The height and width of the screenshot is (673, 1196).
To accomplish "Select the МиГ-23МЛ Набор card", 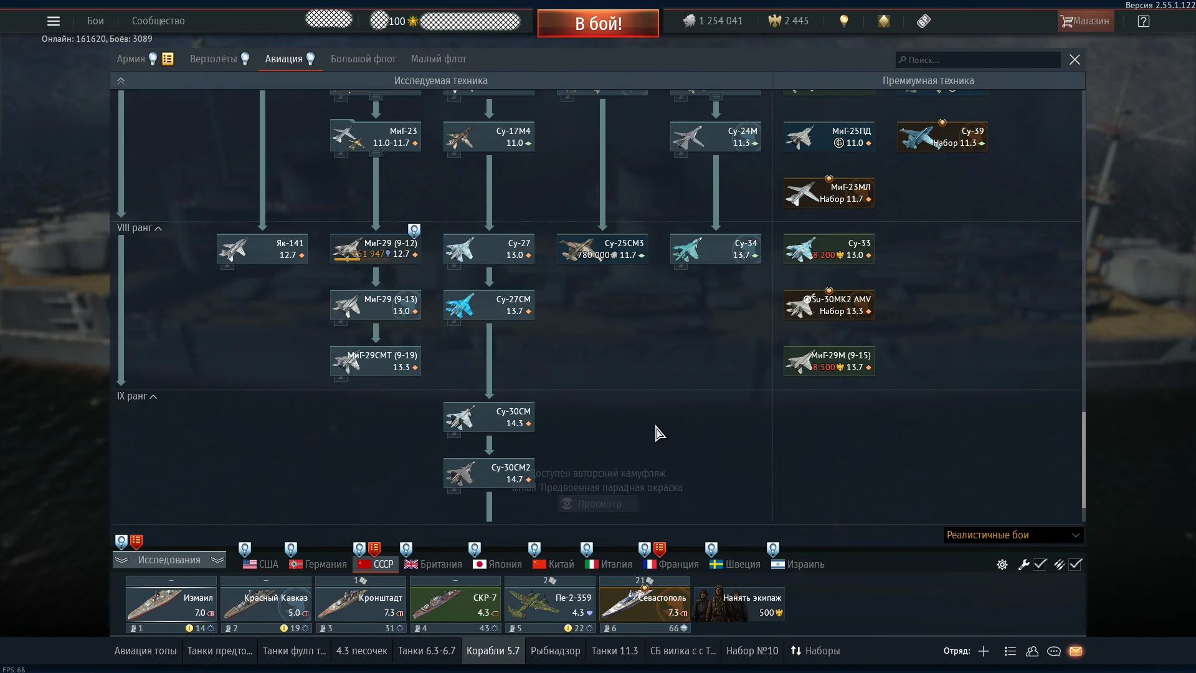I will point(829,193).
